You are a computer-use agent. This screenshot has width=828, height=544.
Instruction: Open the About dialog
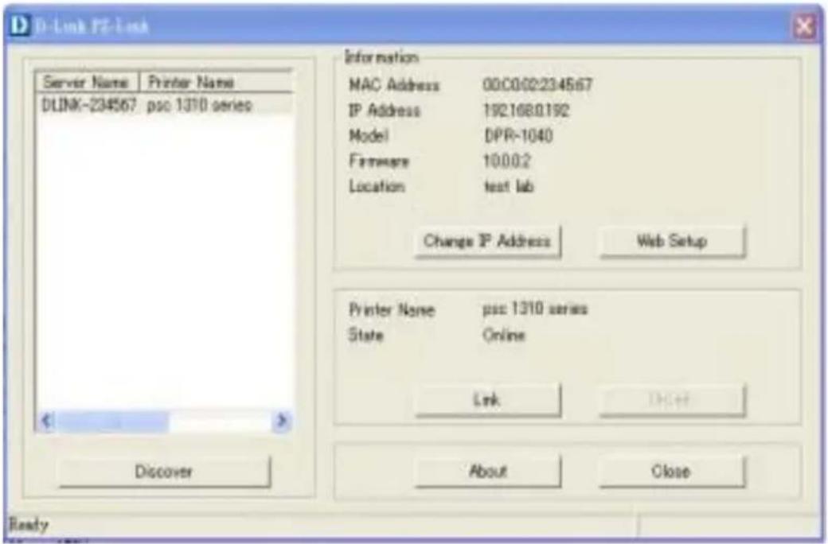click(487, 471)
